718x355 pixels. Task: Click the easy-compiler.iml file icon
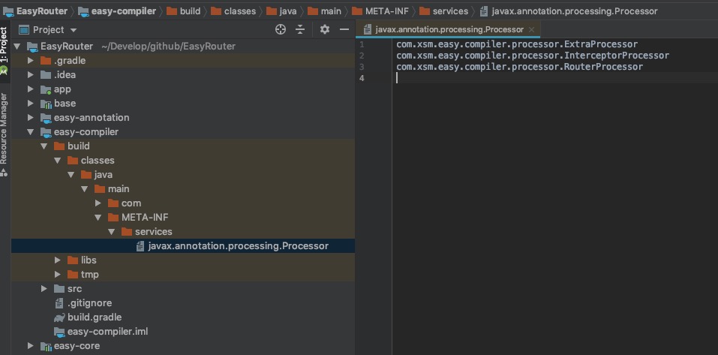click(59, 332)
